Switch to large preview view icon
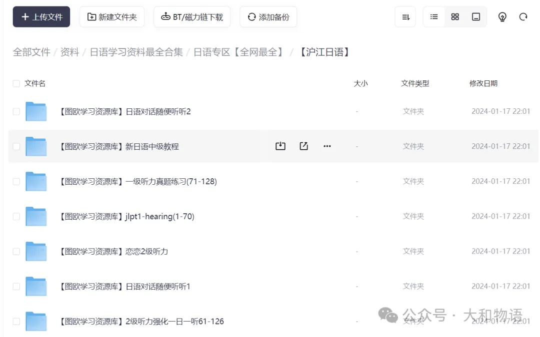 pos(476,16)
